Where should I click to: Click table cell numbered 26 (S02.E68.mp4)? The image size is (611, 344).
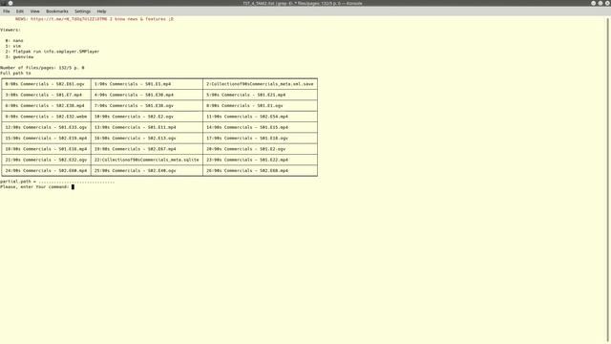tap(260, 171)
